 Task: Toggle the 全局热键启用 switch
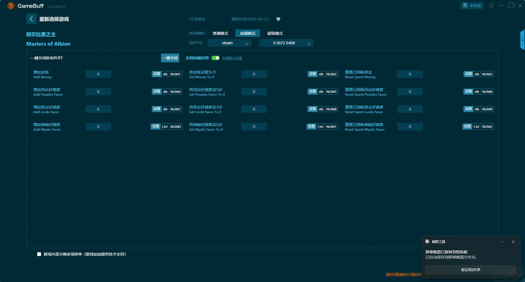pyautogui.click(x=215, y=58)
